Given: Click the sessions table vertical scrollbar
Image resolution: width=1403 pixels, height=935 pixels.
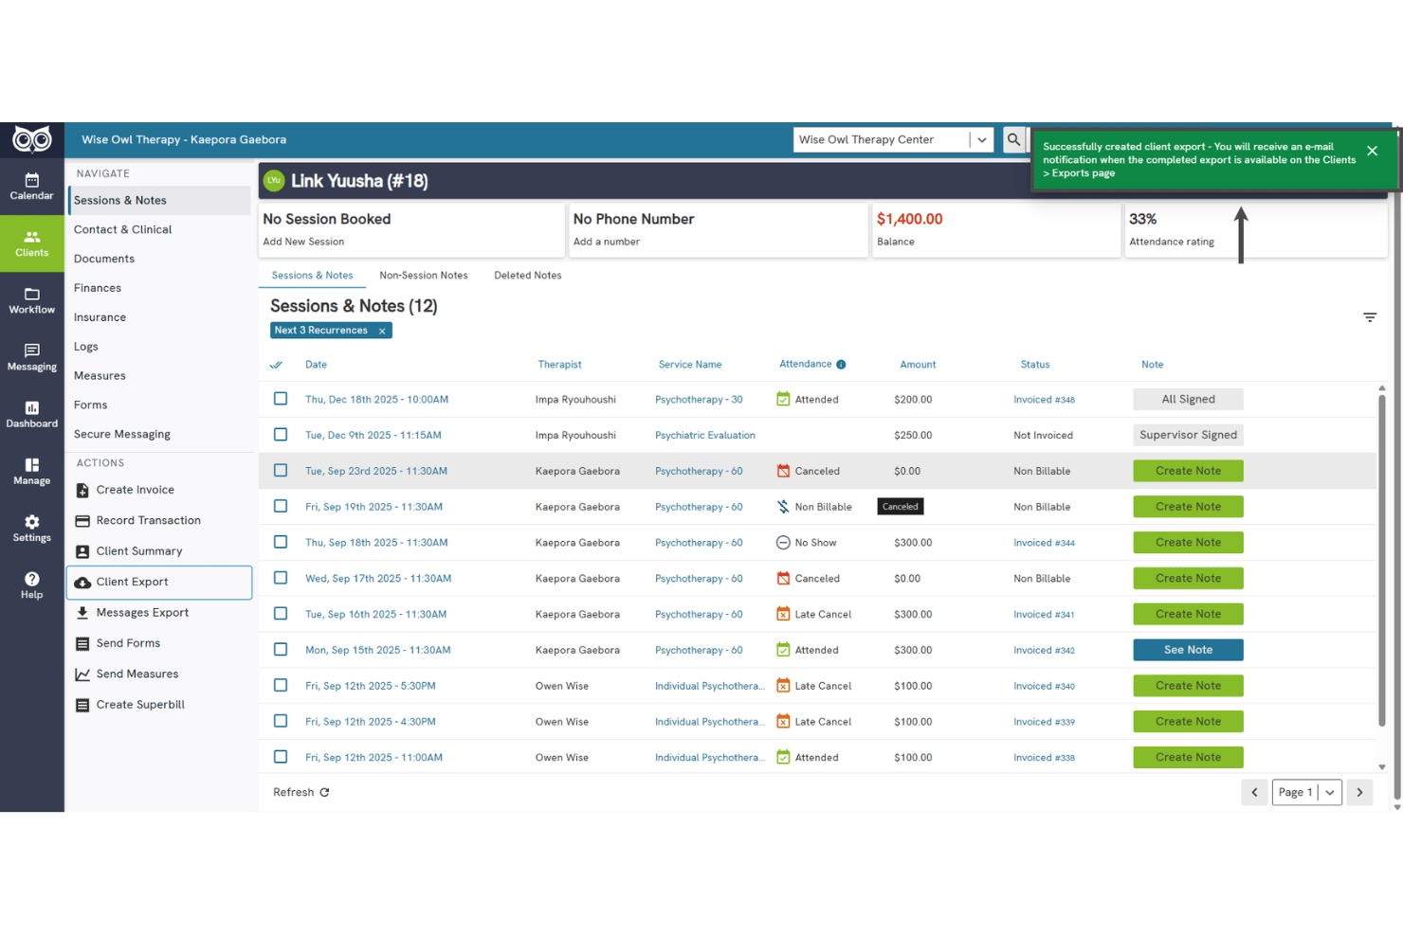Looking at the screenshot, I should [1382, 559].
